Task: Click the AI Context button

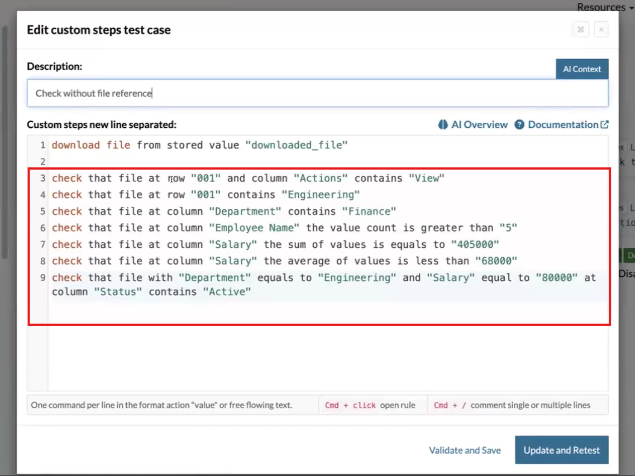Action: coord(582,69)
